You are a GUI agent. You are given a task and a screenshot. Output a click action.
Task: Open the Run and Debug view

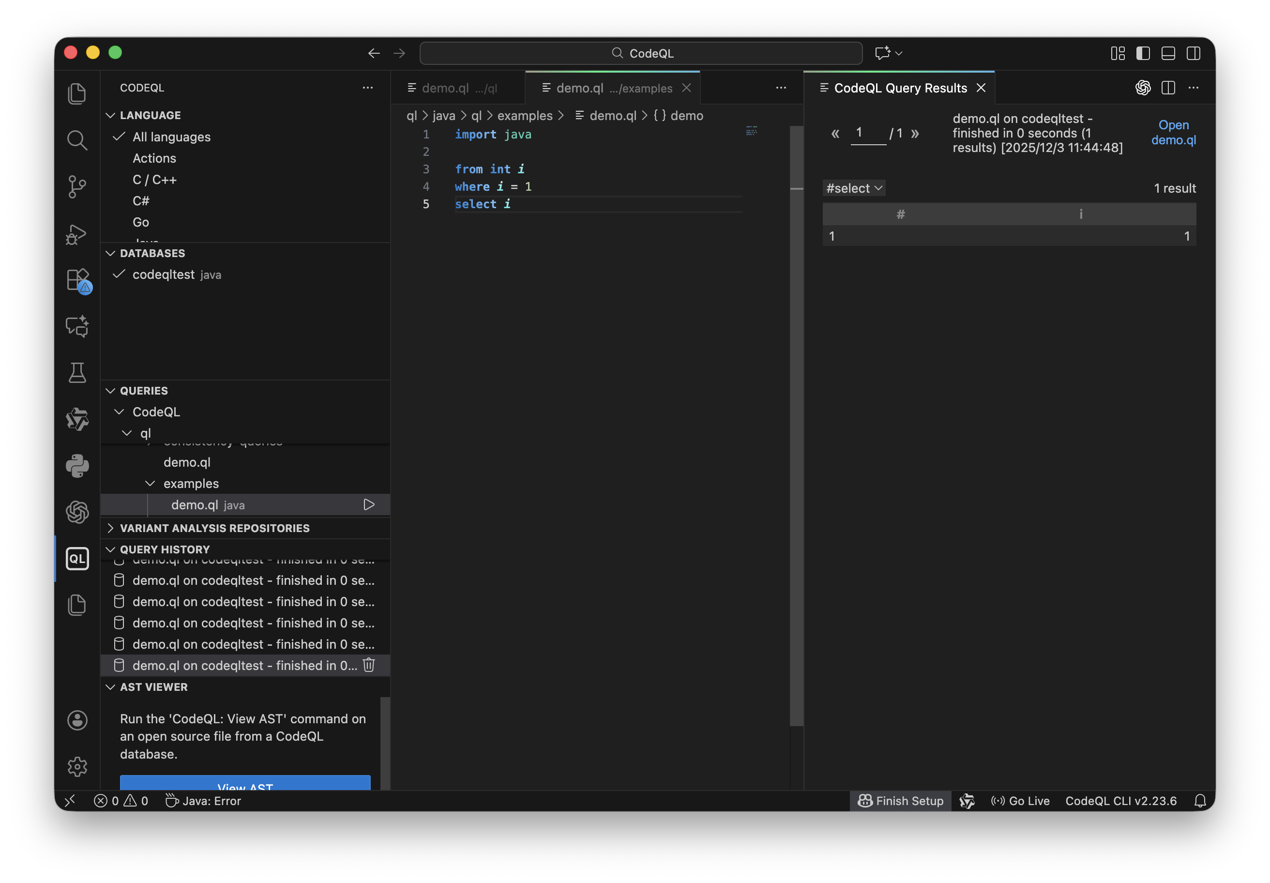tap(77, 234)
